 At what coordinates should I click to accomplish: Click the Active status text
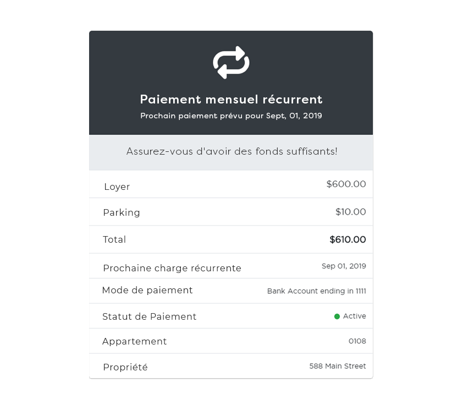[354, 316]
